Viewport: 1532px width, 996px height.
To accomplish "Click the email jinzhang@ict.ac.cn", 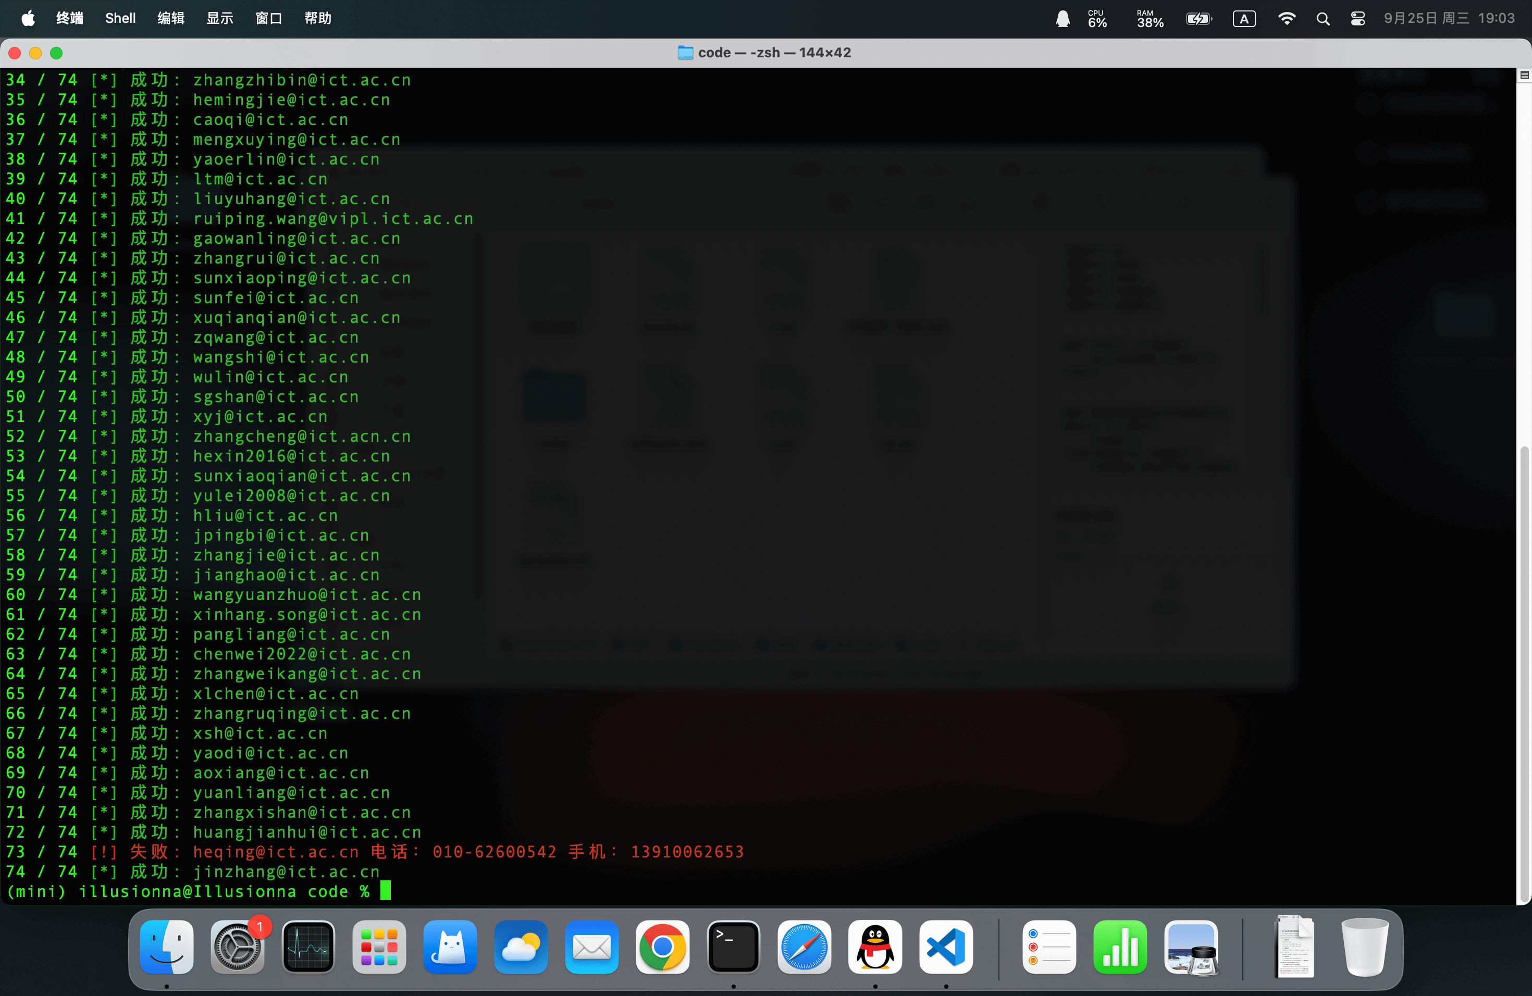I will [x=286, y=872].
